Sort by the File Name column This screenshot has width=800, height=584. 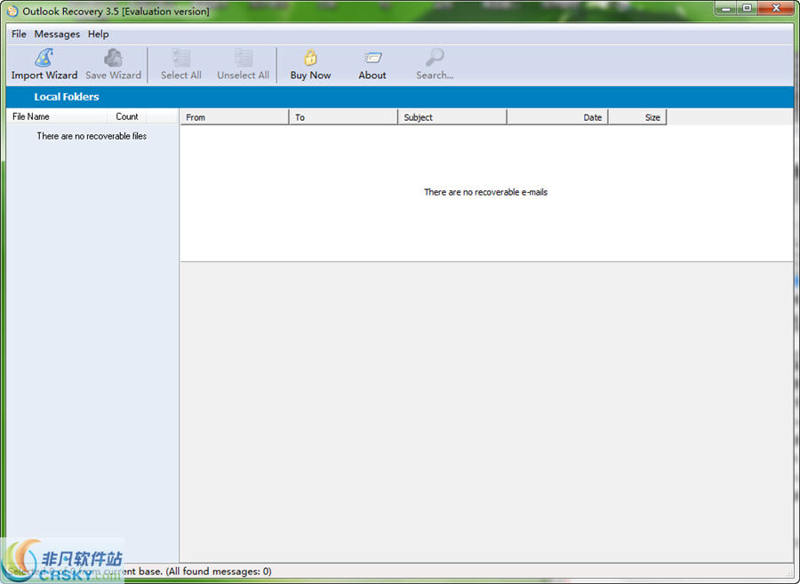coord(57,116)
